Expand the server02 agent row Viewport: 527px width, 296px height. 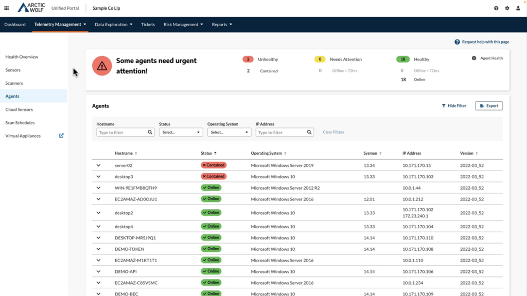click(98, 165)
